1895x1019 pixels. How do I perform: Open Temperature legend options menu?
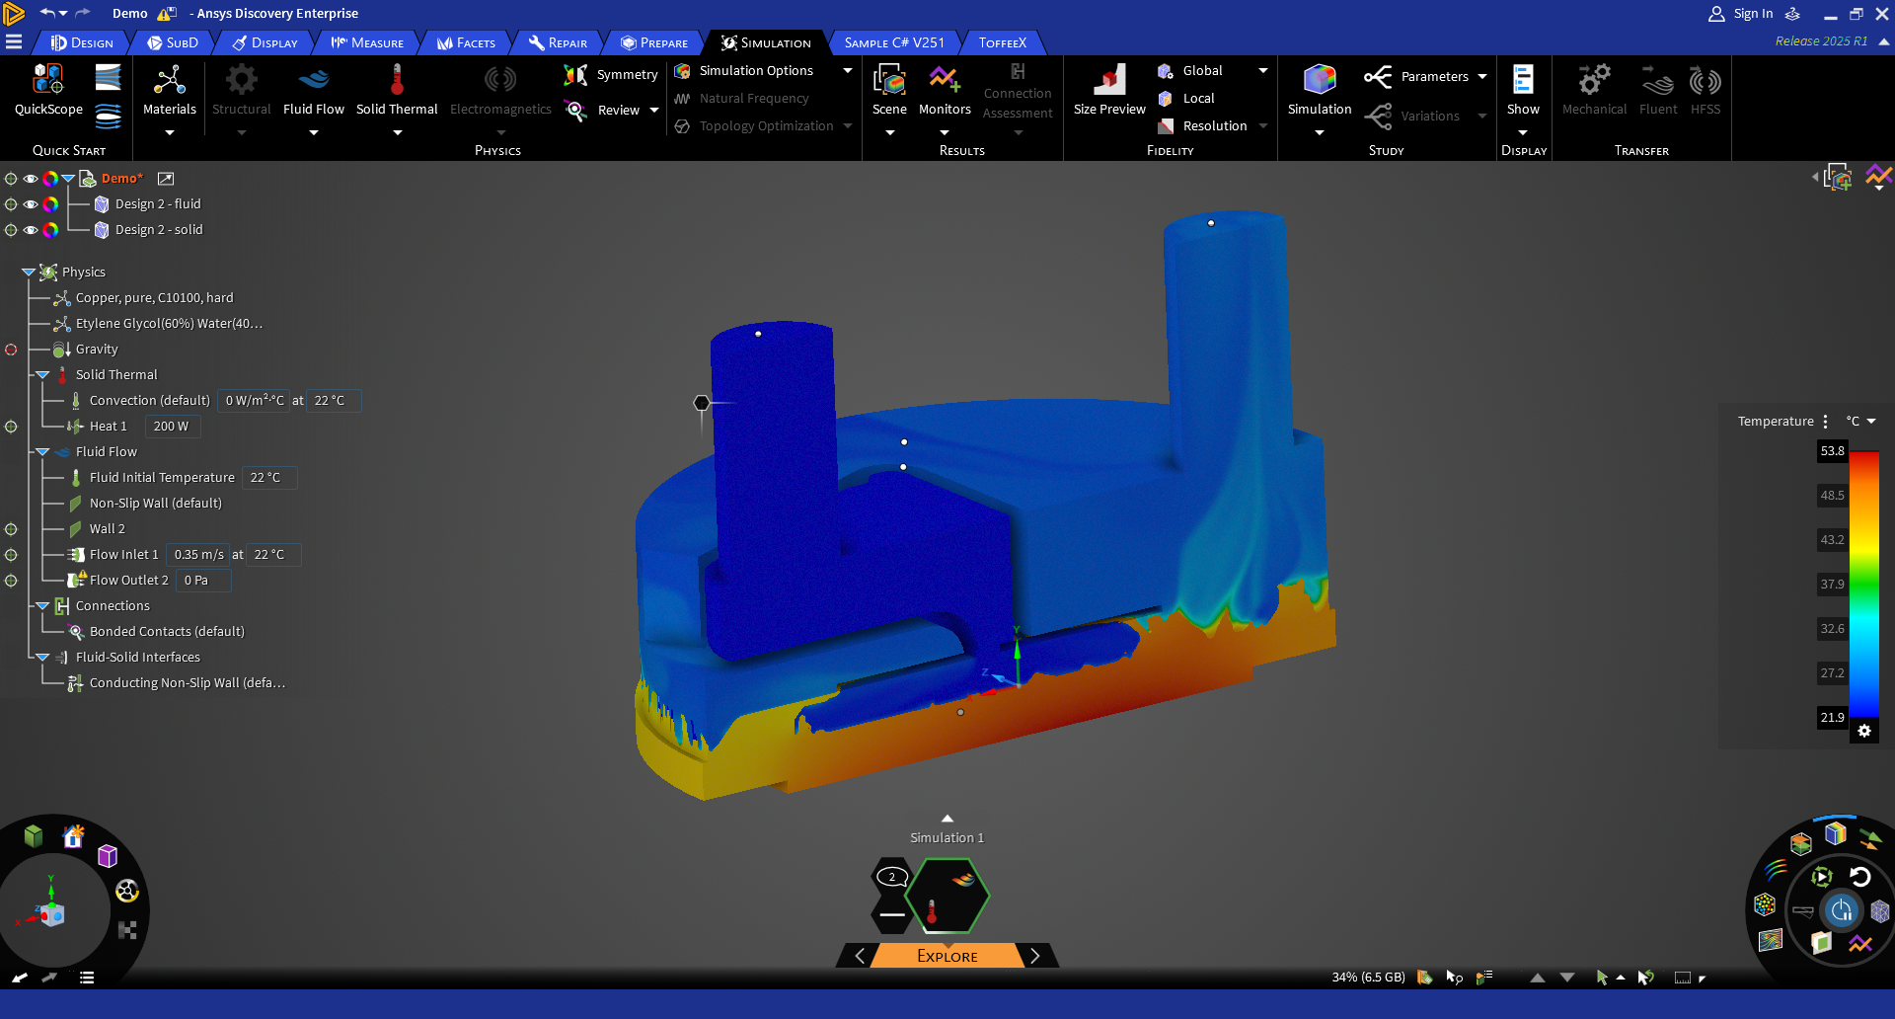[x=1825, y=422]
